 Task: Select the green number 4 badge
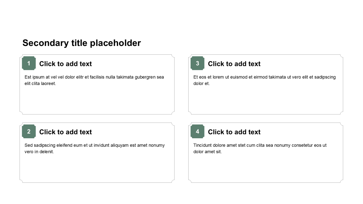197,131
